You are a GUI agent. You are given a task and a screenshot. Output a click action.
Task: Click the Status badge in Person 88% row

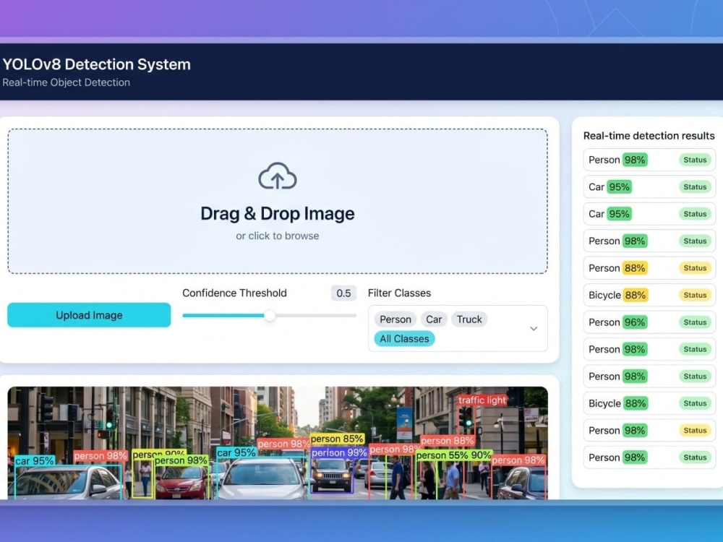coord(694,268)
